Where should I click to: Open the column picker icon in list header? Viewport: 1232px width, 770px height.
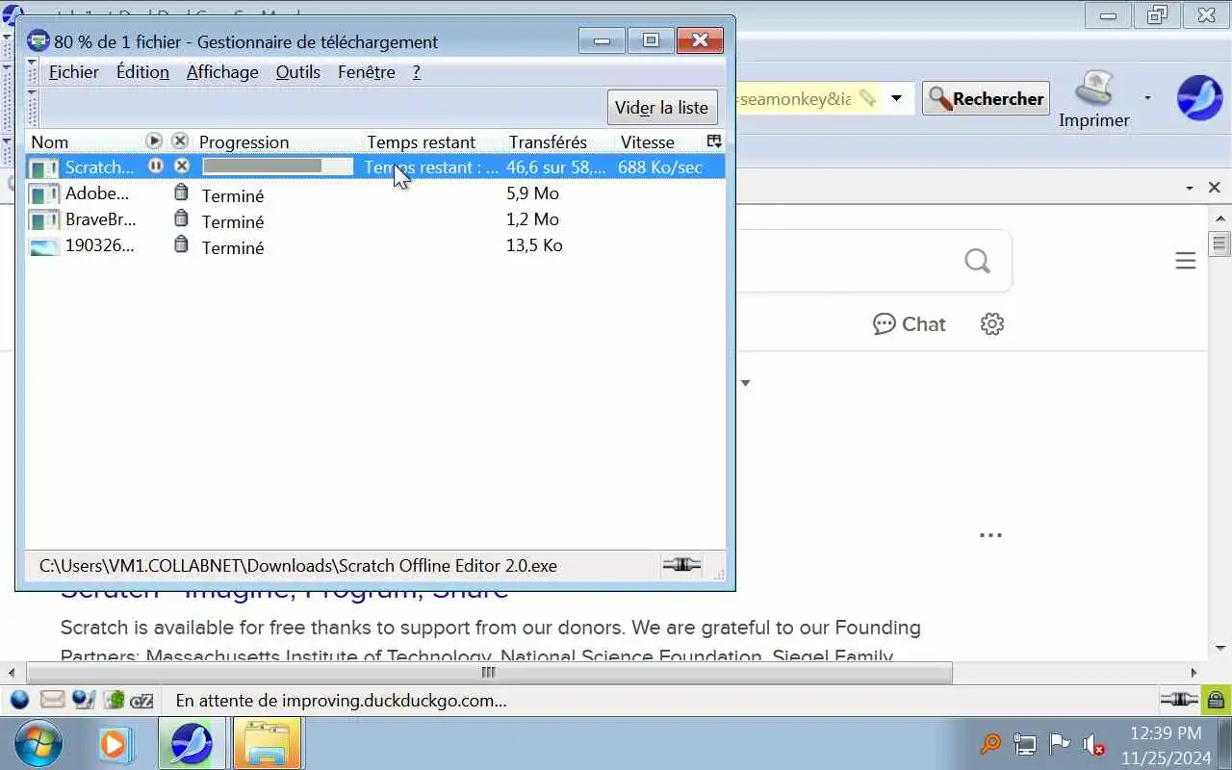click(714, 141)
